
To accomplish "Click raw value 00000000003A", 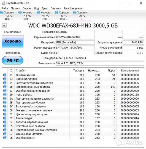I will click(130, 114).
